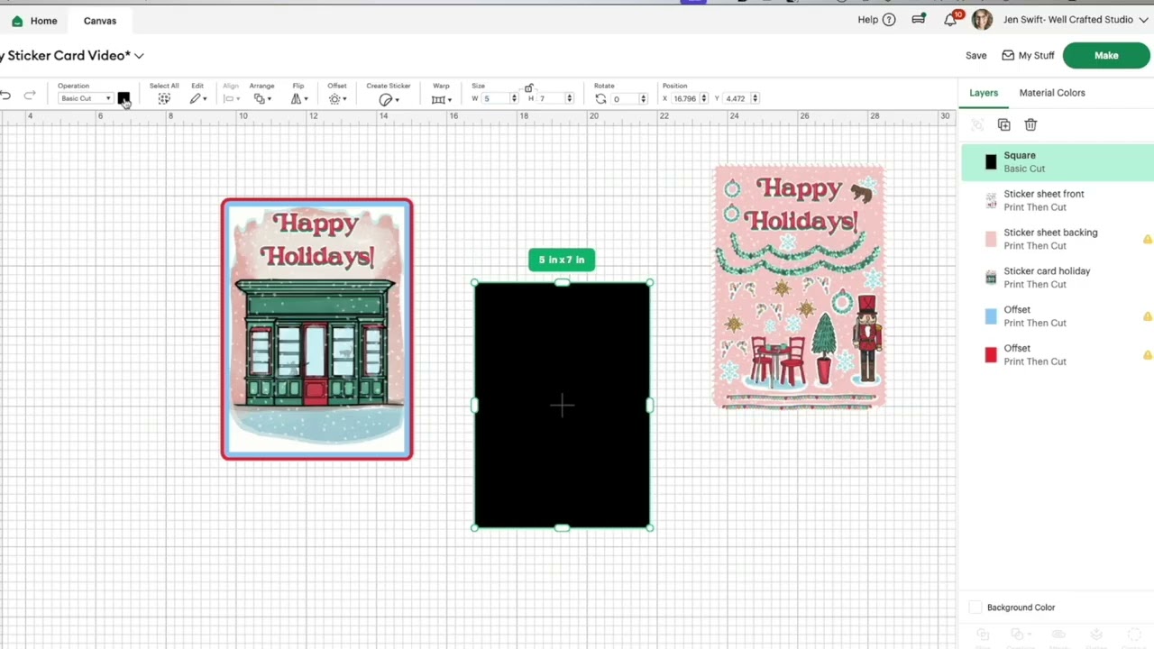This screenshot has width=1154, height=649.
Task: Click the X position input field
Action: click(685, 98)
